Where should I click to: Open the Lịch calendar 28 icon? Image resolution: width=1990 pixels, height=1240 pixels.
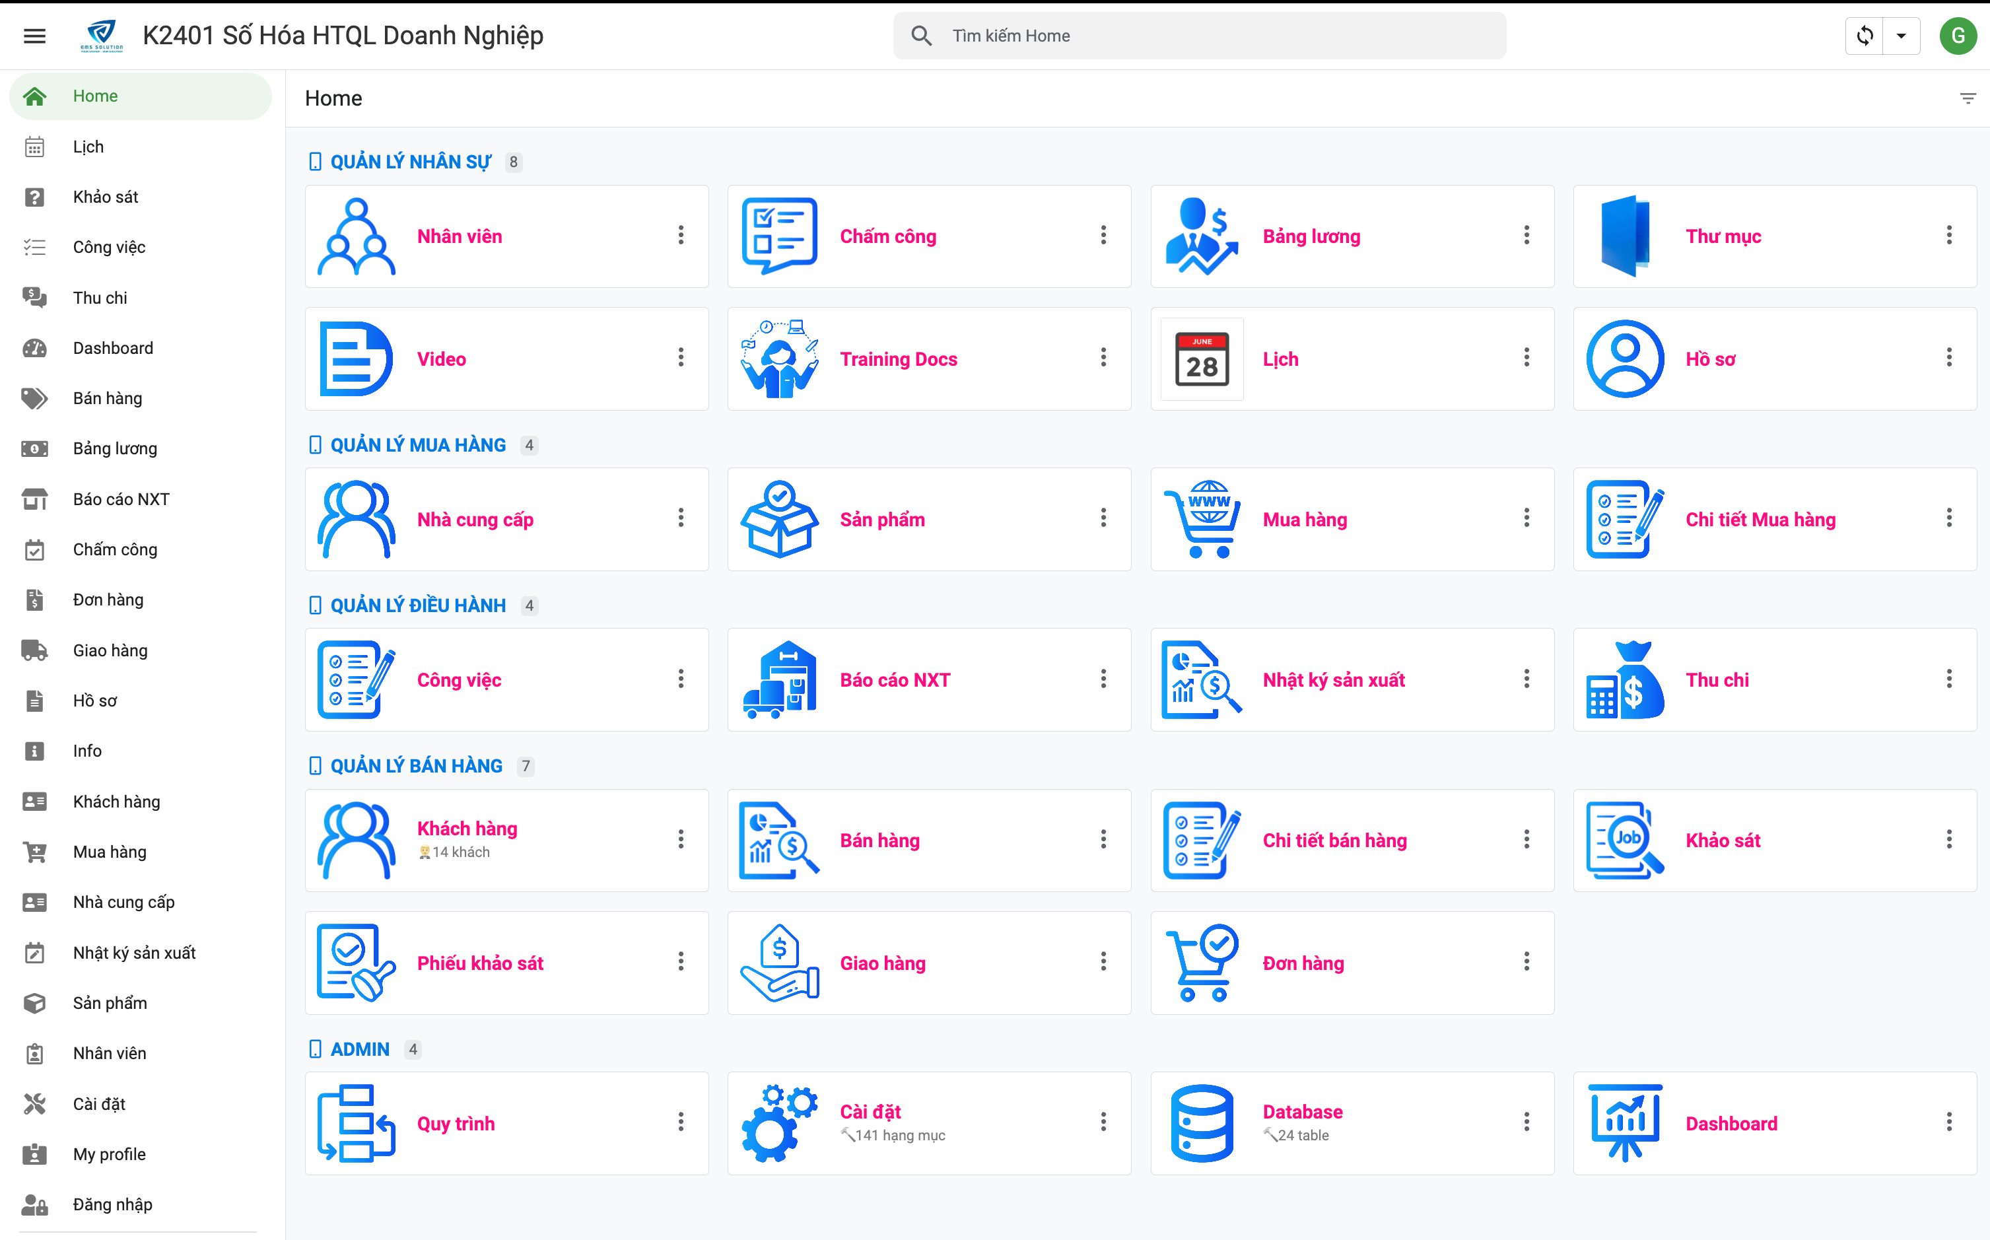1202,359
